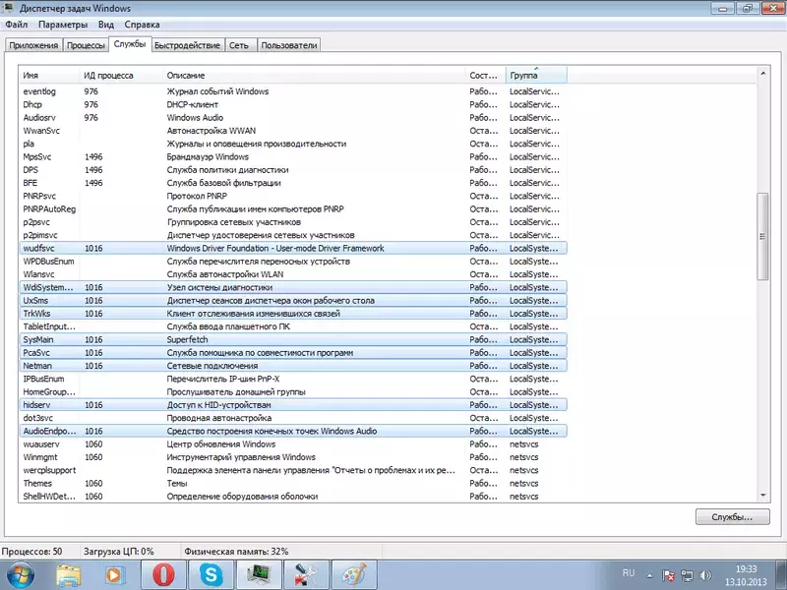Select the Netman service row
This screenshot has width=787, height=590.
click(x=293, y=365)
